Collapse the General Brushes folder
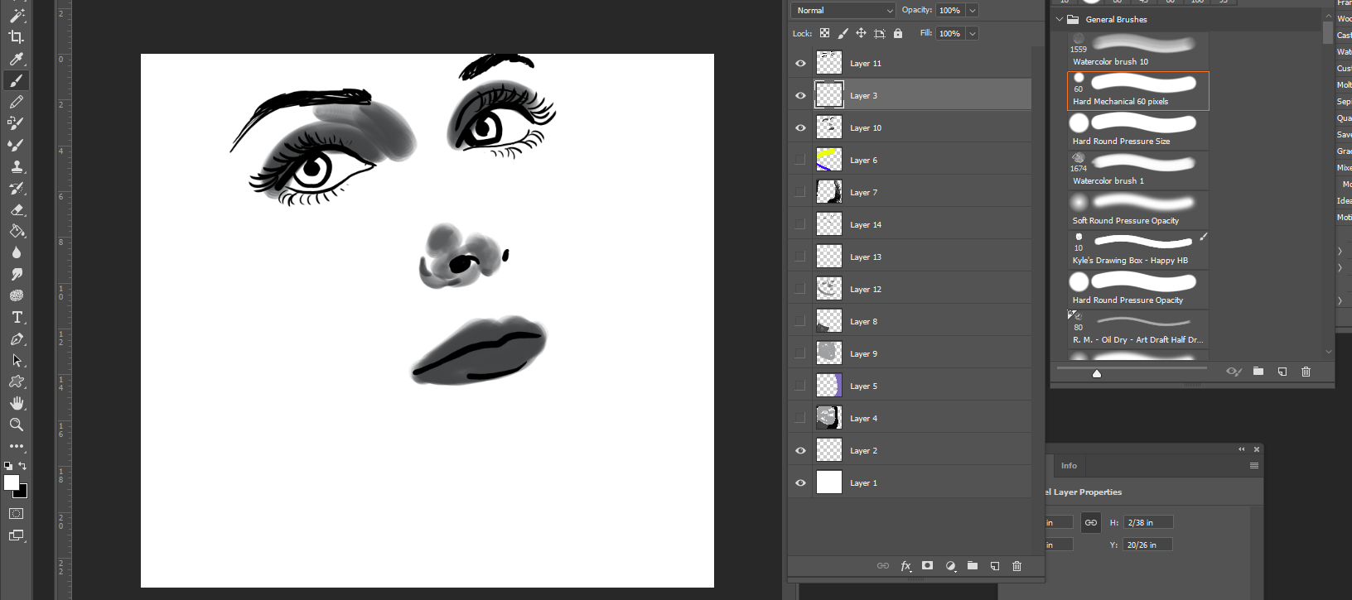This screenshot has height=600, width=1352. tap(1060, 20)
